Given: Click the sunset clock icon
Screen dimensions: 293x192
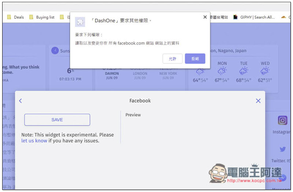Looking at the screenshot, I should (55, 50).
